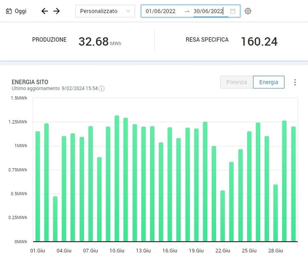Expand the Personalizzato period dropdown

click(105, 11)
